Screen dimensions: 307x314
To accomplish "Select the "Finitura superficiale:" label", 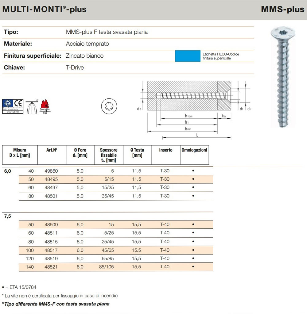I will click(33, 56).
